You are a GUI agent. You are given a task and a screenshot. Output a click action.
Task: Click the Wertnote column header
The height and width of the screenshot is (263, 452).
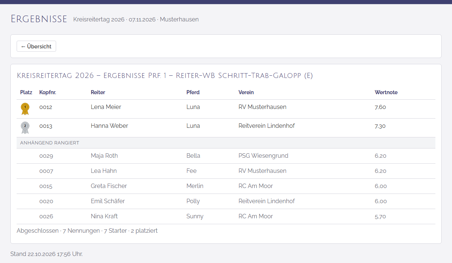point(386,92)
